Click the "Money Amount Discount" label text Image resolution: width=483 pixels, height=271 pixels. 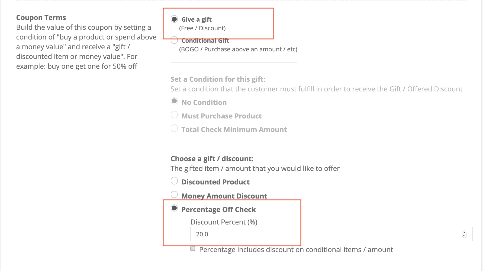click(x=224, y=196)
